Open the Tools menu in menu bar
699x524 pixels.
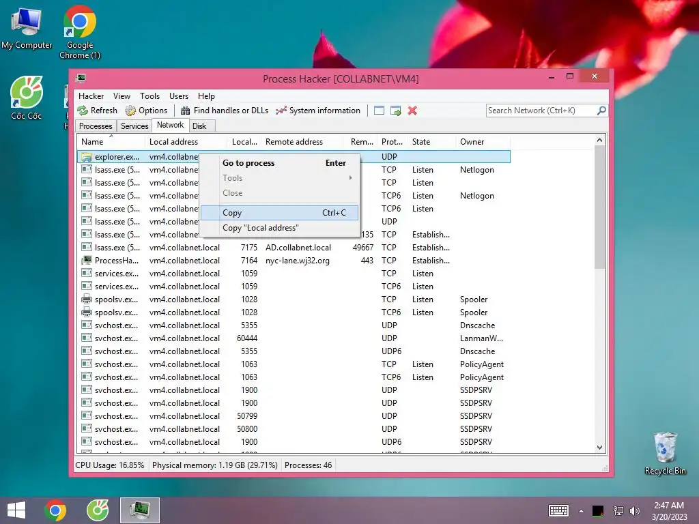(x=149, y=96)
